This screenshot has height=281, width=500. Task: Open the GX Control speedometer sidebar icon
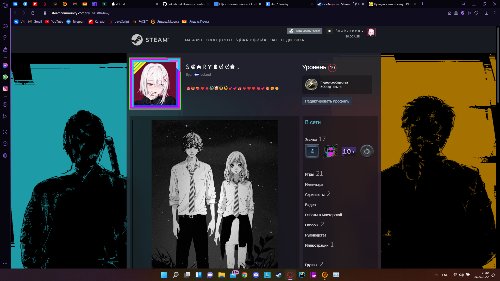click(x=5, y=38)
